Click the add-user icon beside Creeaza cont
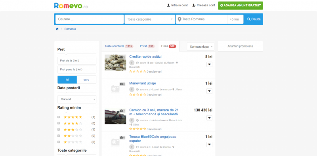Screen dimensions: 317x156 pyautogui.click(x=194, y=5)
